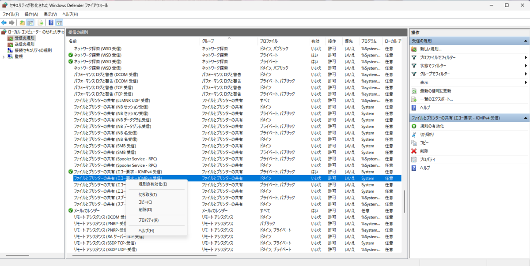Click はい cell in メール/カレンダー row
The width and height of the screenshot is (530, 266).
click(x=314, y=210)
